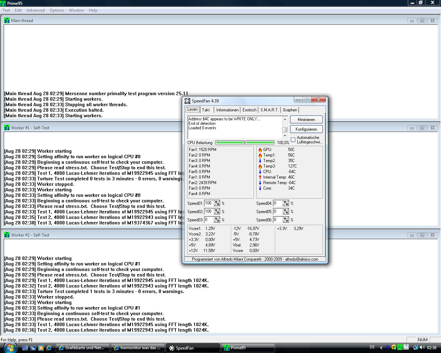Open the Graphen tab

point(290,110)
